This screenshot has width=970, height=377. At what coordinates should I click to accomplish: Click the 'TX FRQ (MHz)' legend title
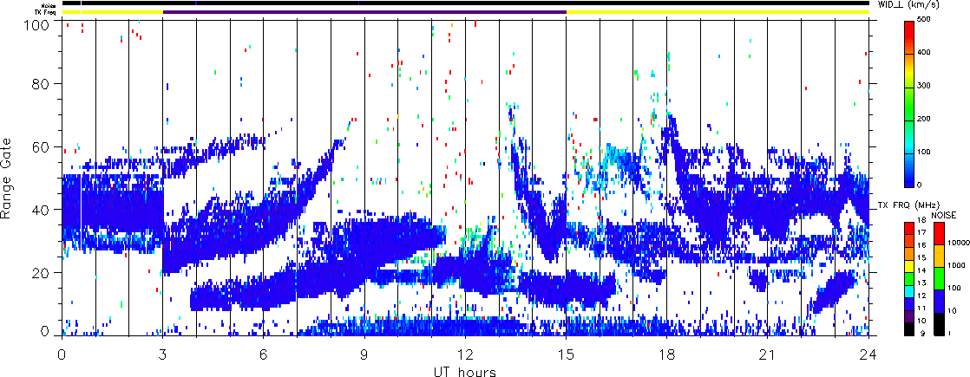[x=910, y=205]
